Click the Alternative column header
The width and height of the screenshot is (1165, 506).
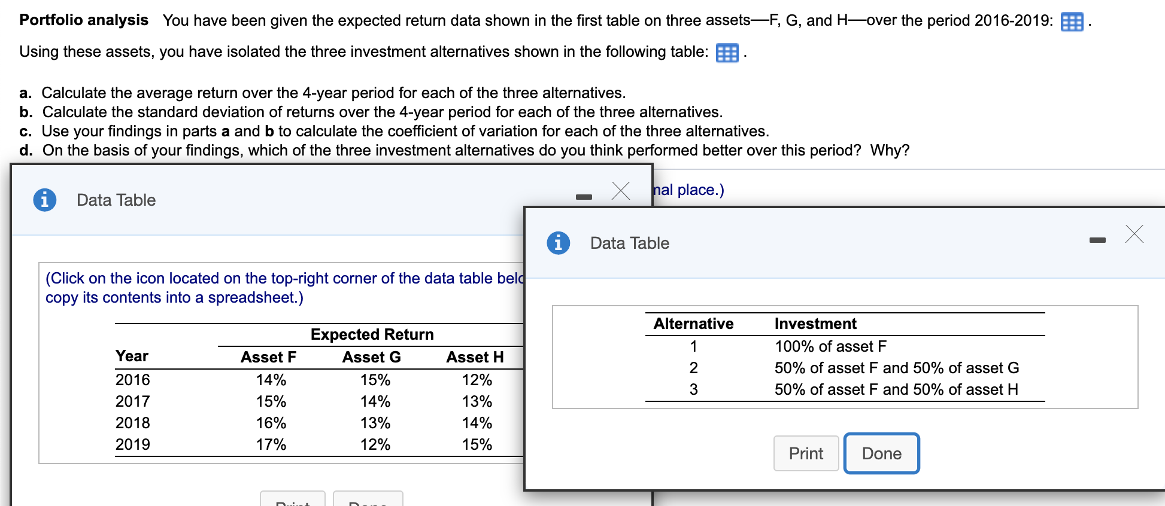[693, 323]
